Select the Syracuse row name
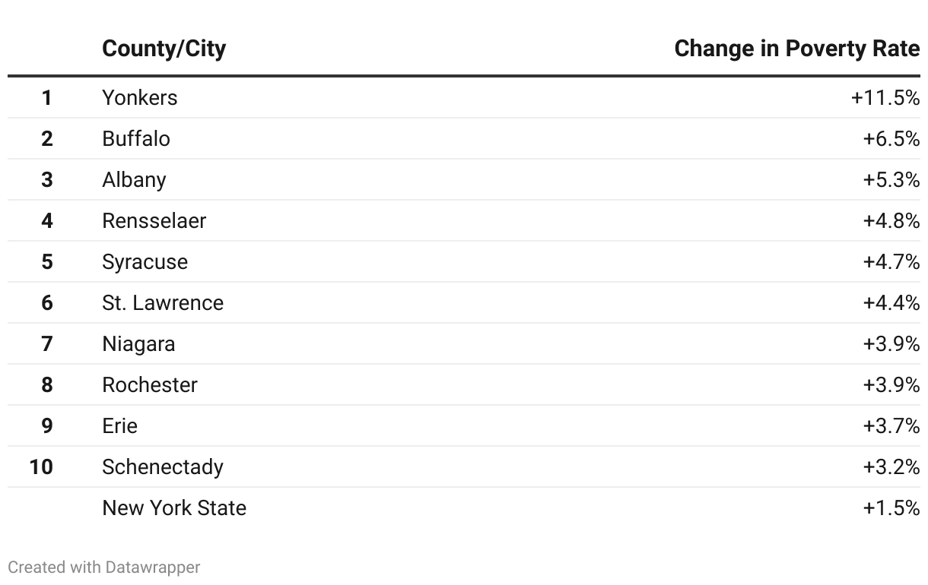Image resolution: width=928 pixels, height=585 pixels. pos(145,262)
